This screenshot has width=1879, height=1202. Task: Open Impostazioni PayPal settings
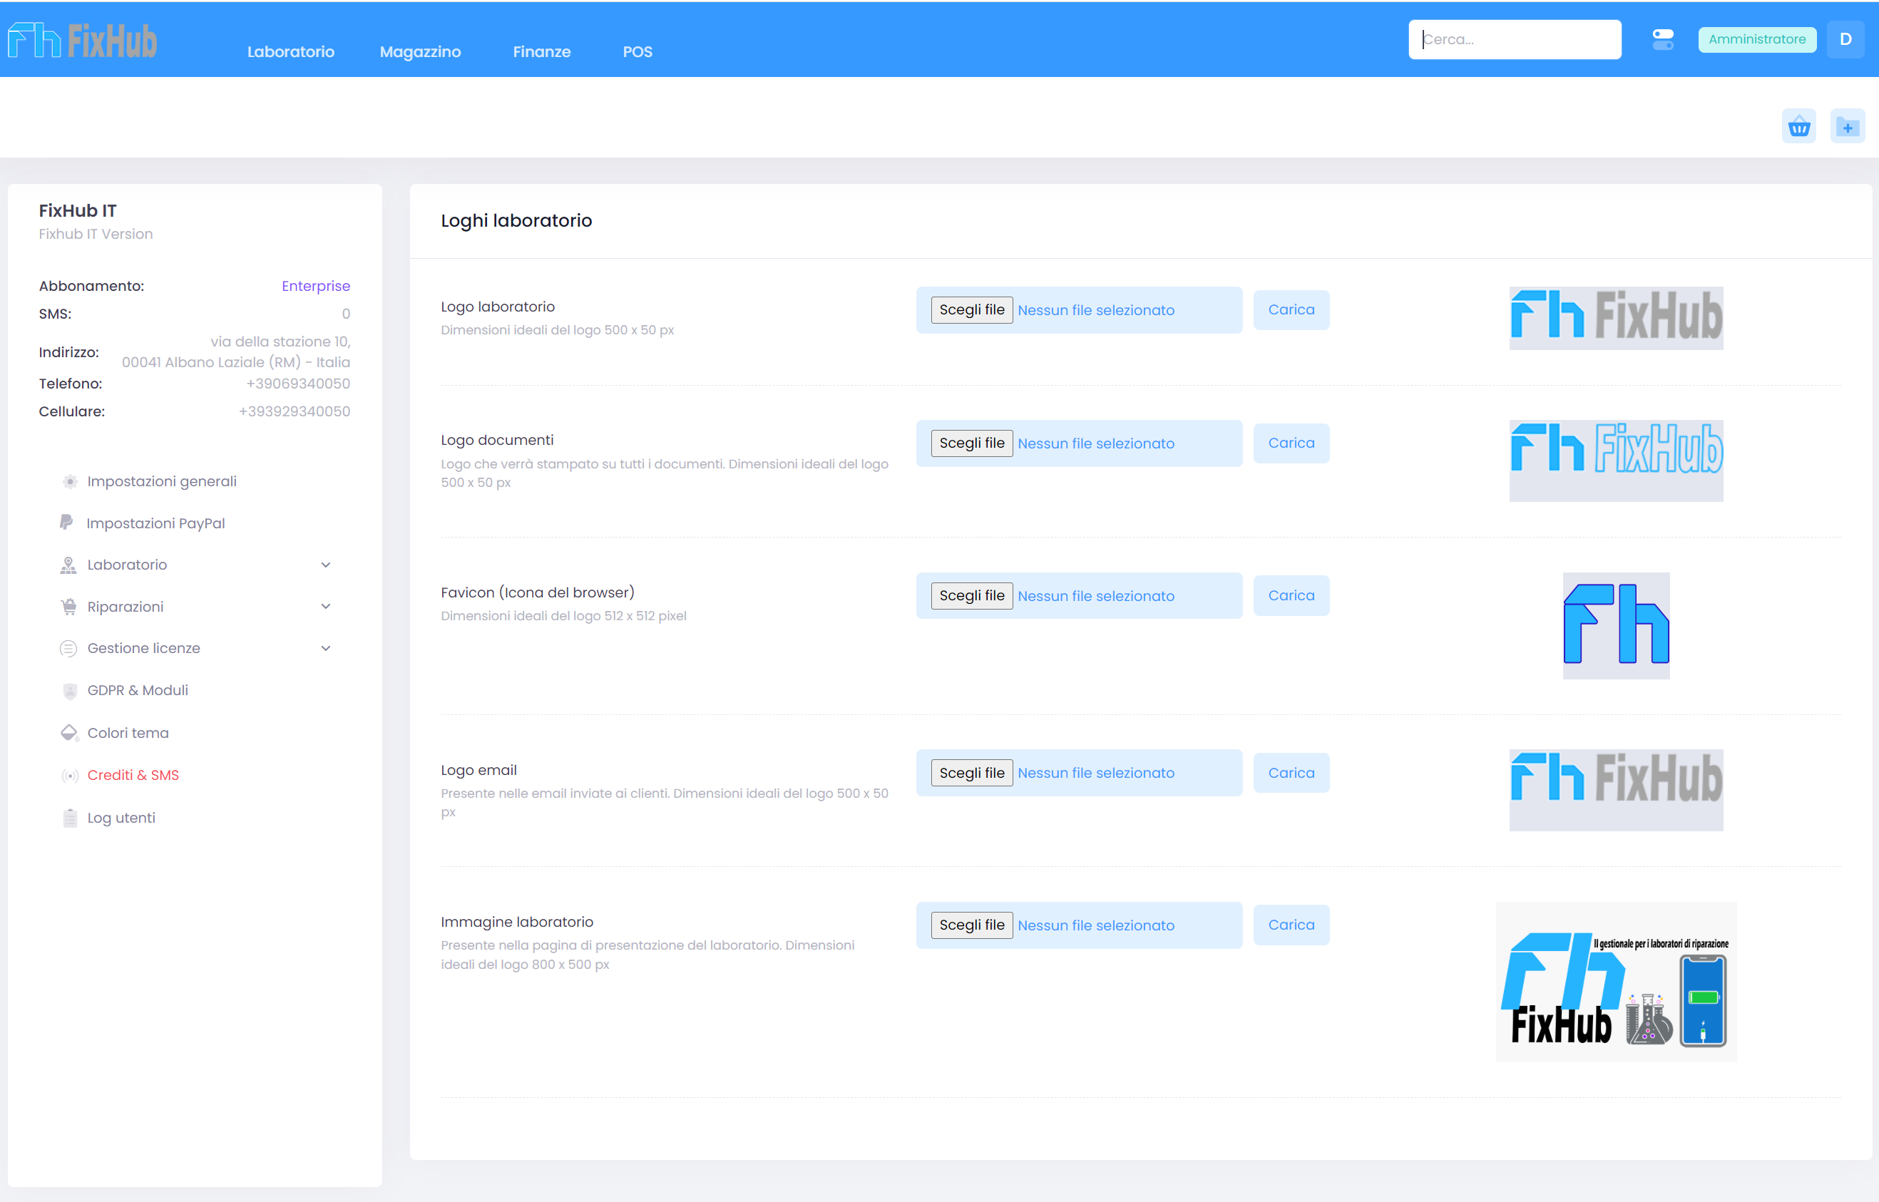(x=155, y=524)
